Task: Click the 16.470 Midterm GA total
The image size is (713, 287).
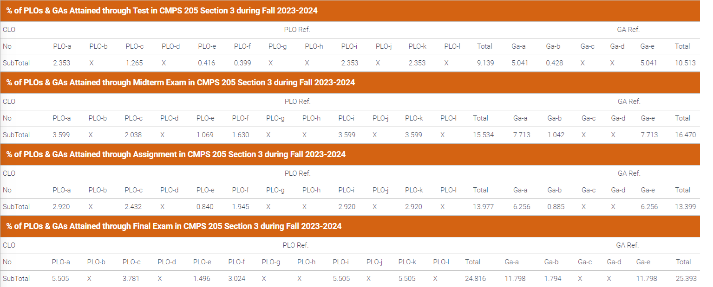Action: [x=685, y=135]
